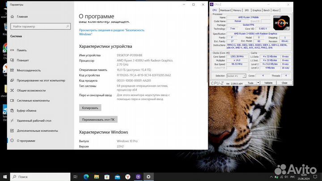Open the notification center icon
The height and width of the screenshot is (181, 322).
click(315, 177)
